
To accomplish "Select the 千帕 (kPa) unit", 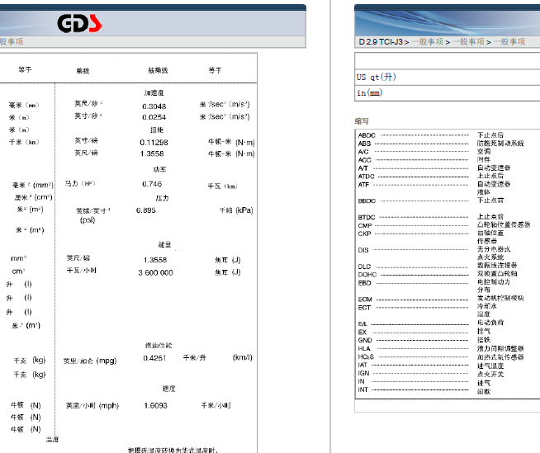I will [236, 210].
